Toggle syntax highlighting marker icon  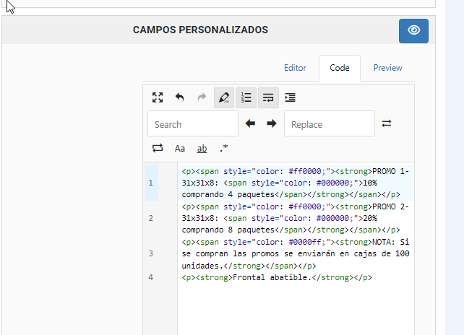click(224, 97)
